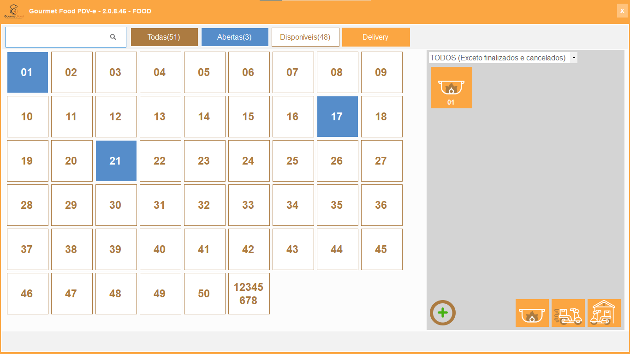Viewport: 630px width, 354px height.
Task: Select table 24
Action: click(249, 161)
